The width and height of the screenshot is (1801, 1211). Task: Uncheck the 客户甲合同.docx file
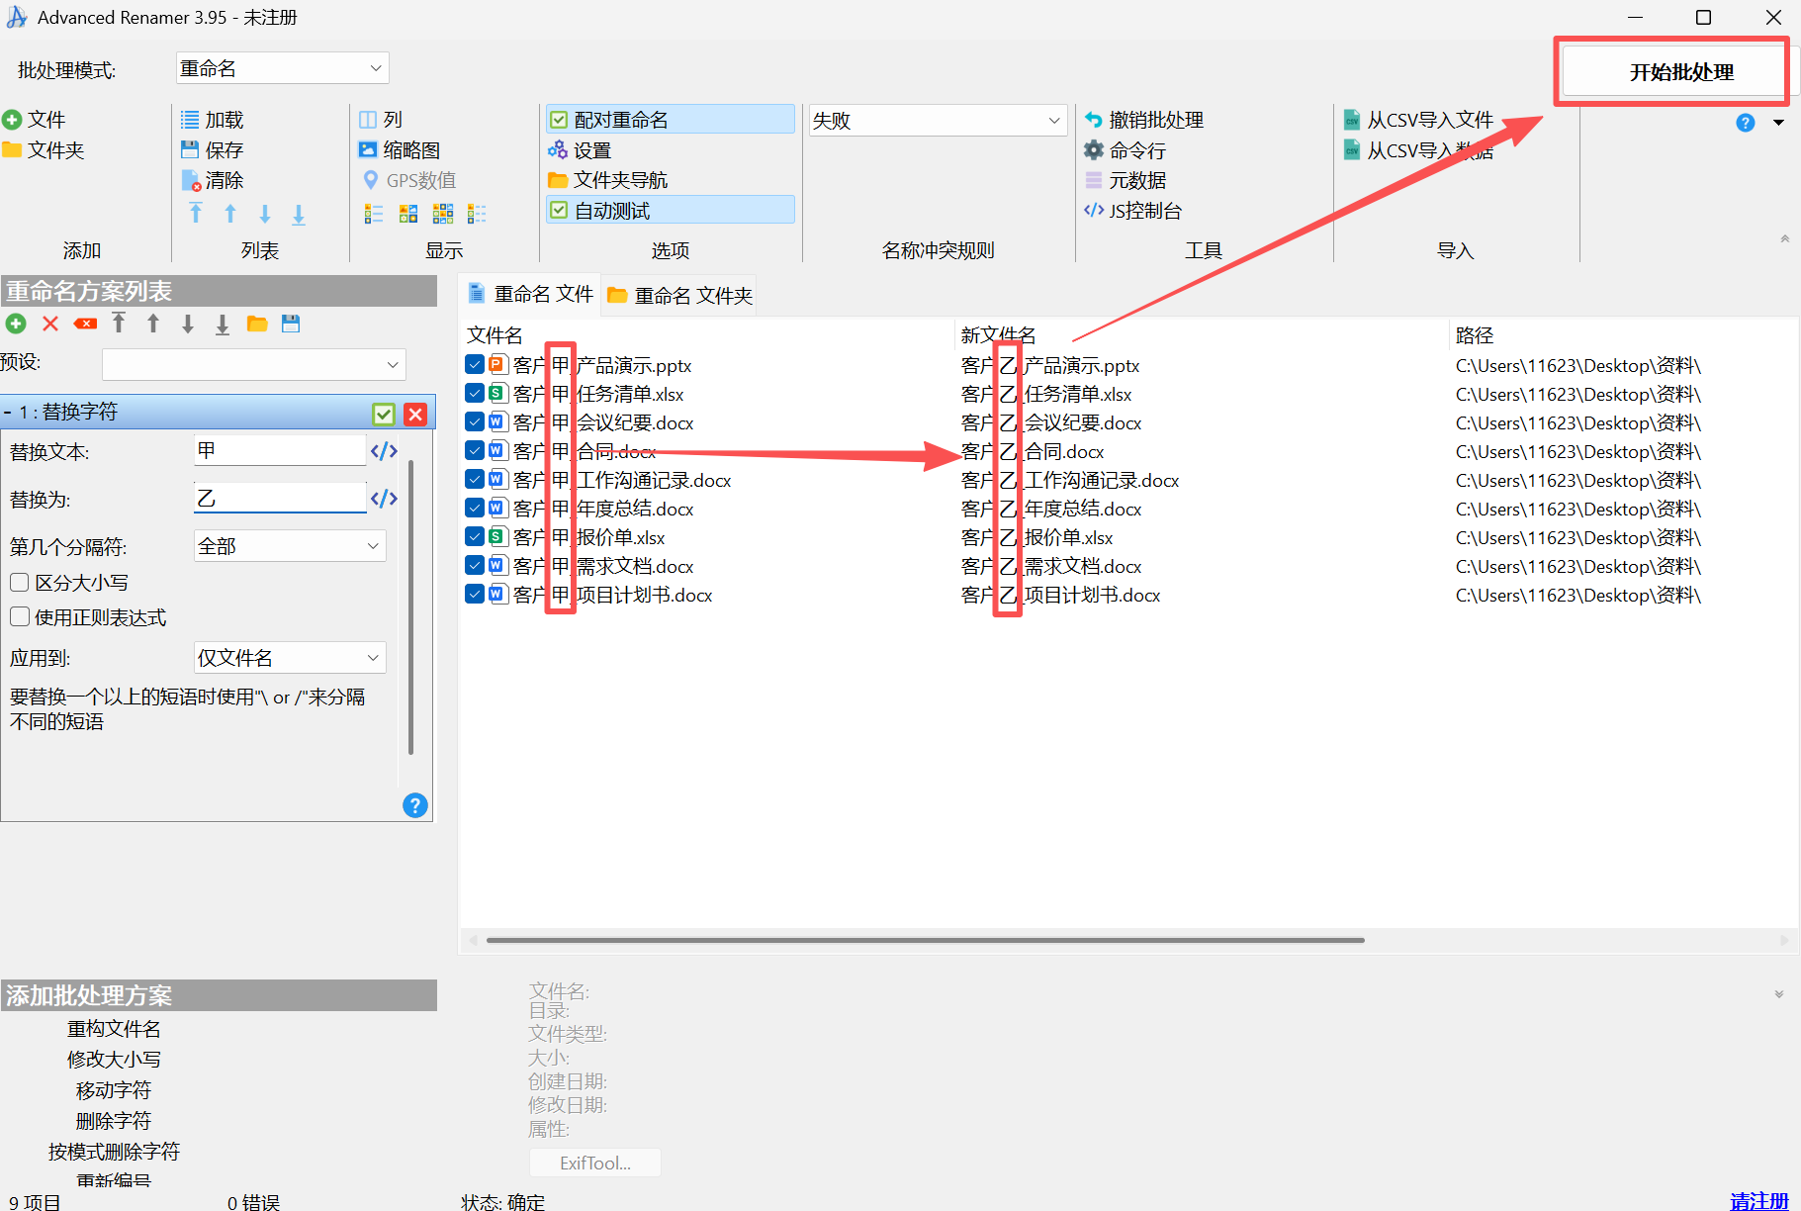click(475, 451)
